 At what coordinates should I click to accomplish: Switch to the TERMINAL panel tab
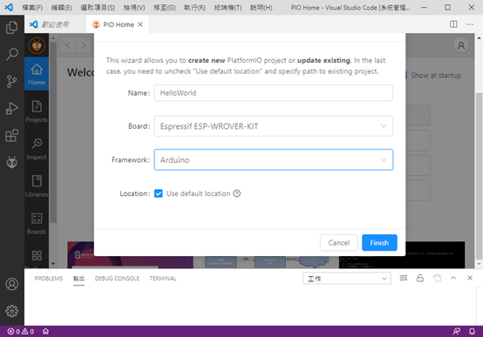tap(163, 278)
